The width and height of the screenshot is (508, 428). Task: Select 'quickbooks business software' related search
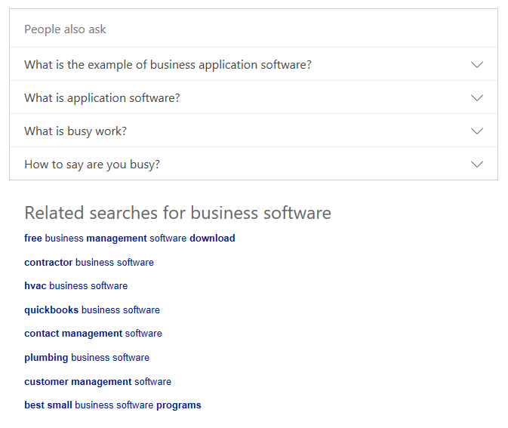point(91,310)
